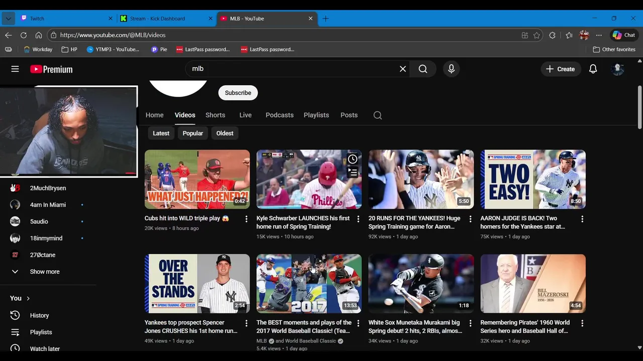Open the 4am In Miami subscription
643x361 pixels.
click(x=48, y=205)
